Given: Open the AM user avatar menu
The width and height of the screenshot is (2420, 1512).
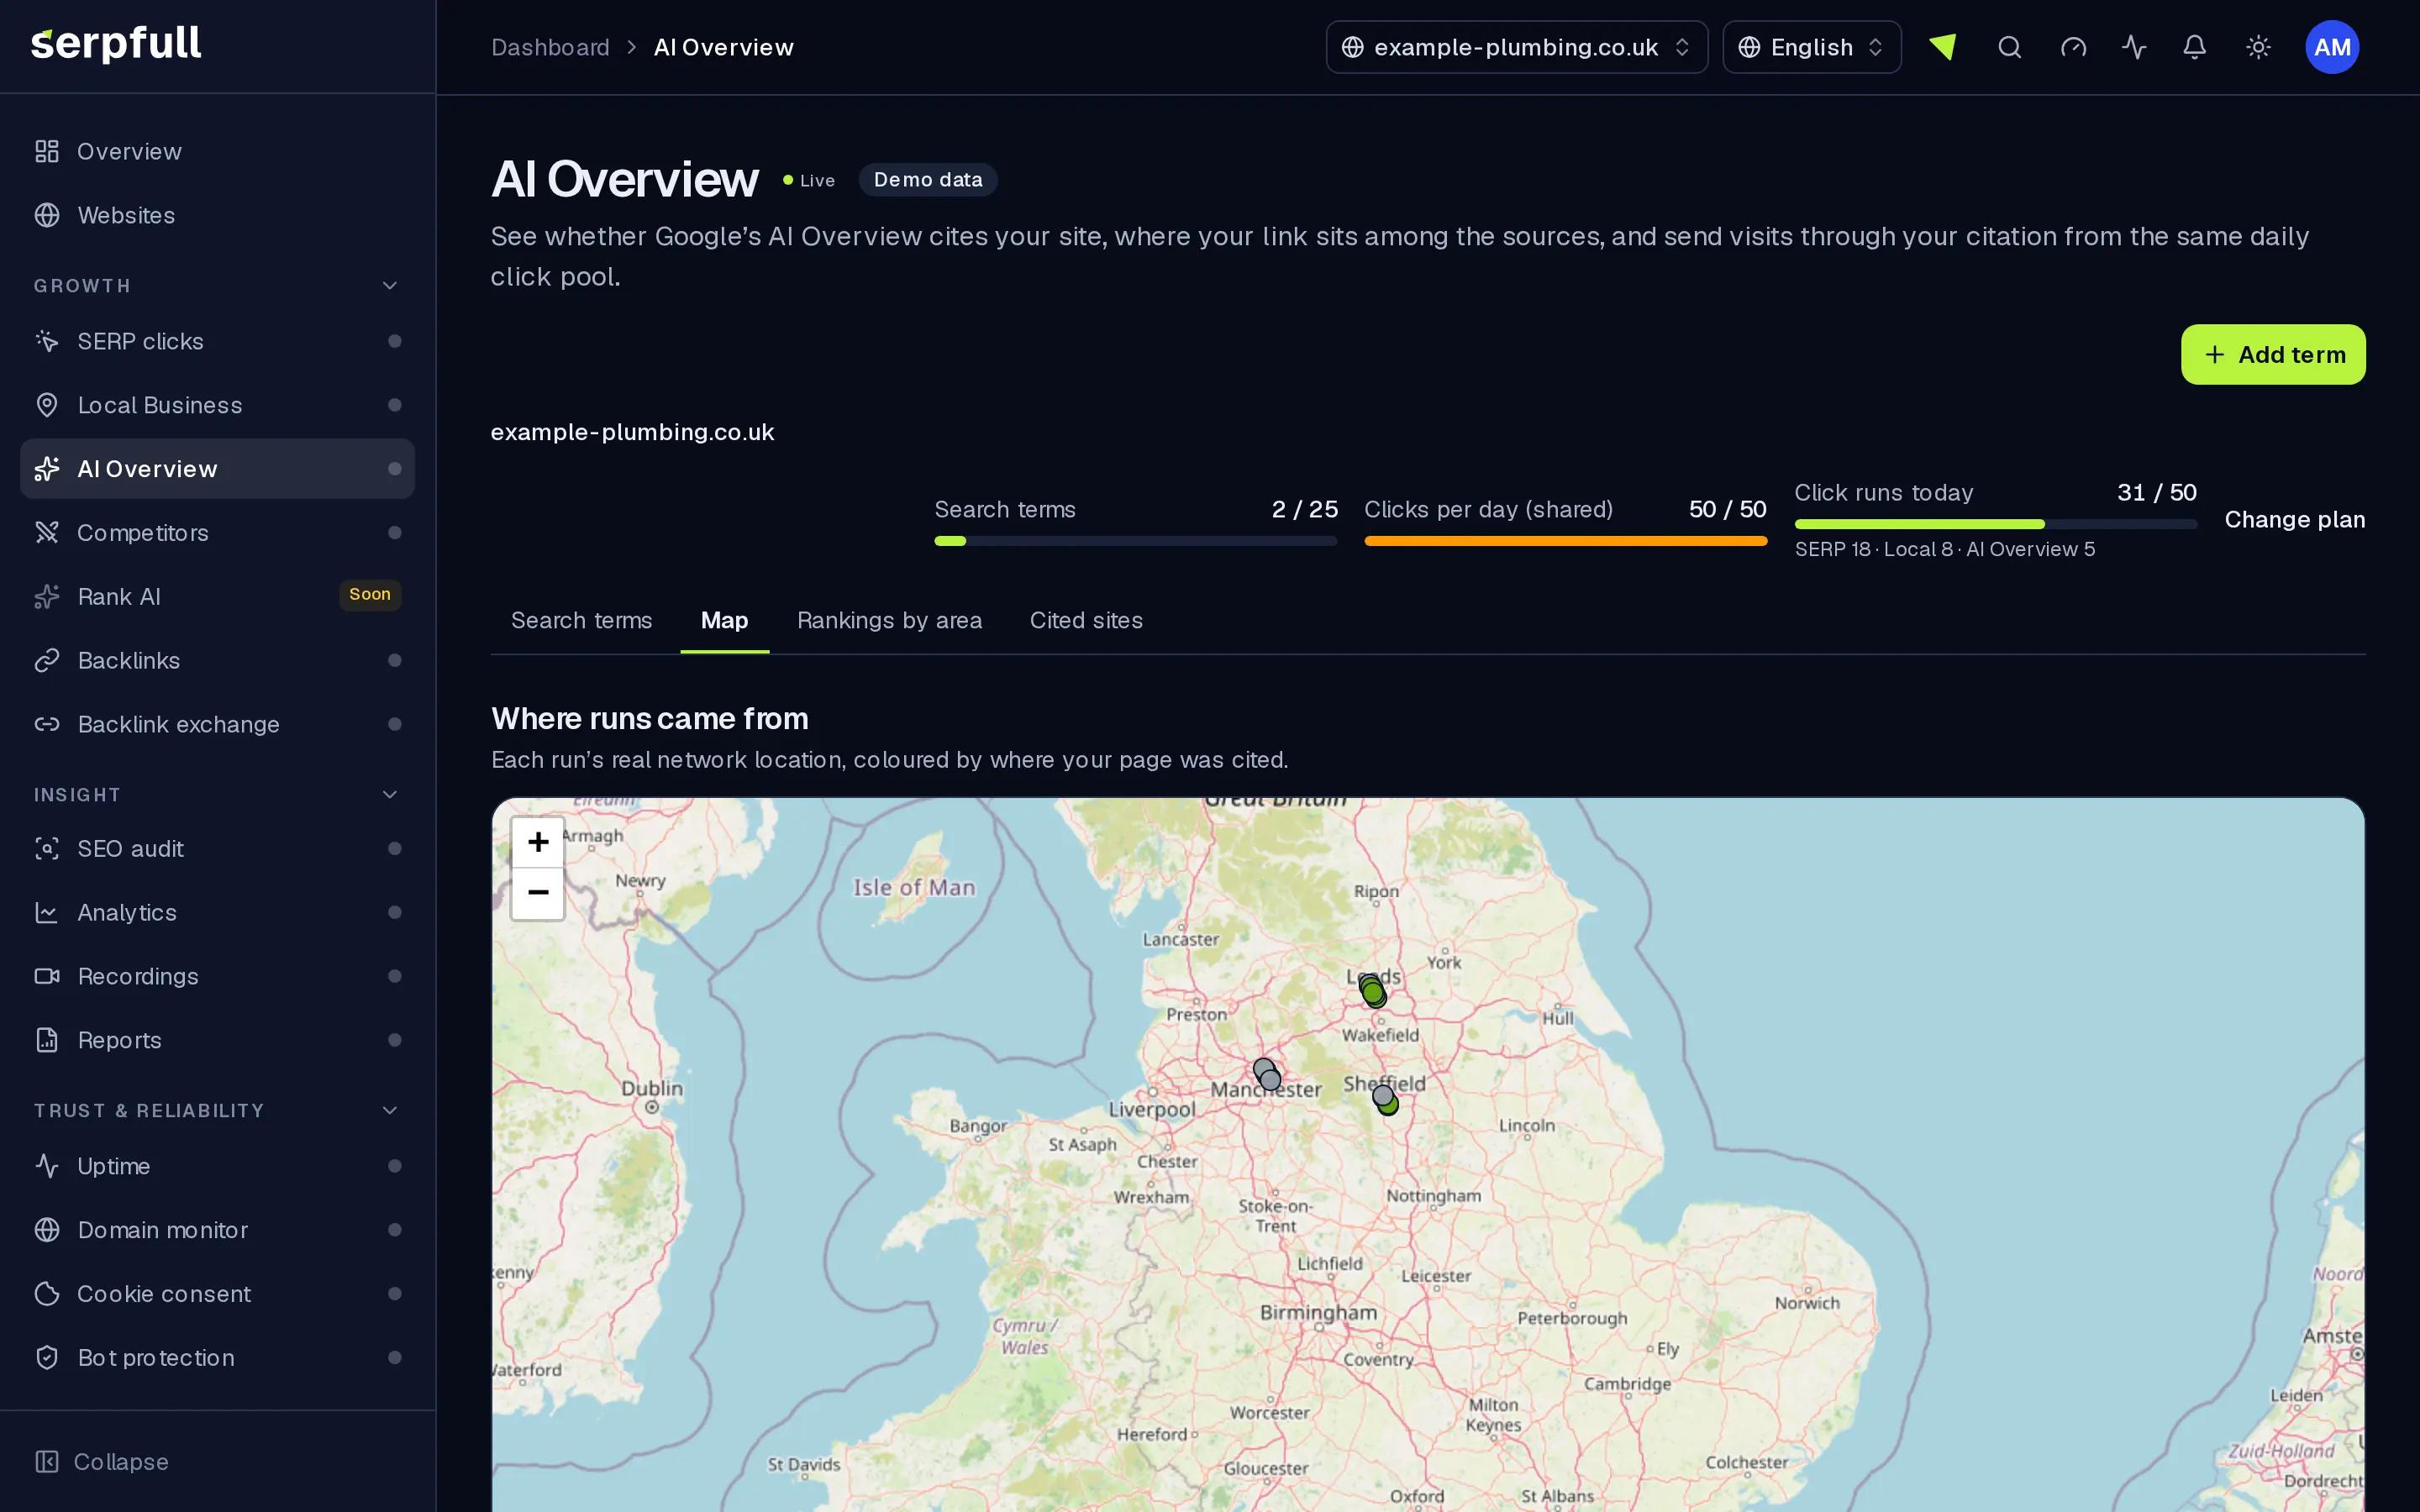Looking at the screenshot, I should pos(2332,47).
